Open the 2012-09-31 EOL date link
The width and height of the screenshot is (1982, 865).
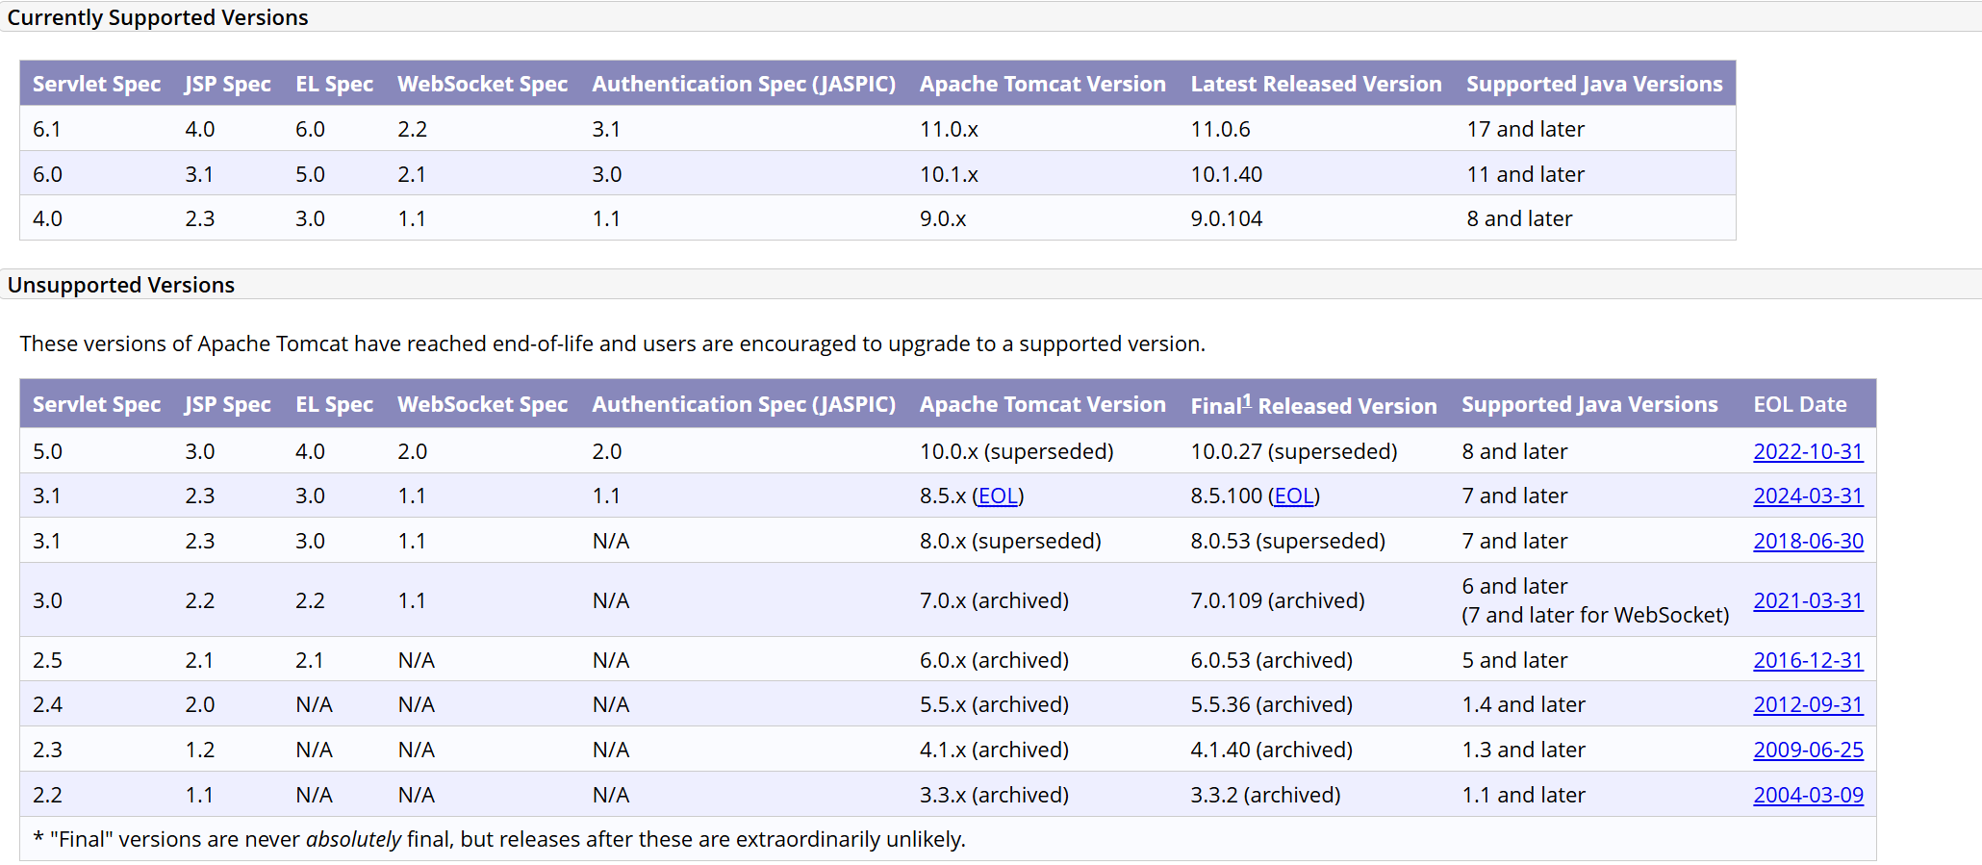pos(1808,704)
